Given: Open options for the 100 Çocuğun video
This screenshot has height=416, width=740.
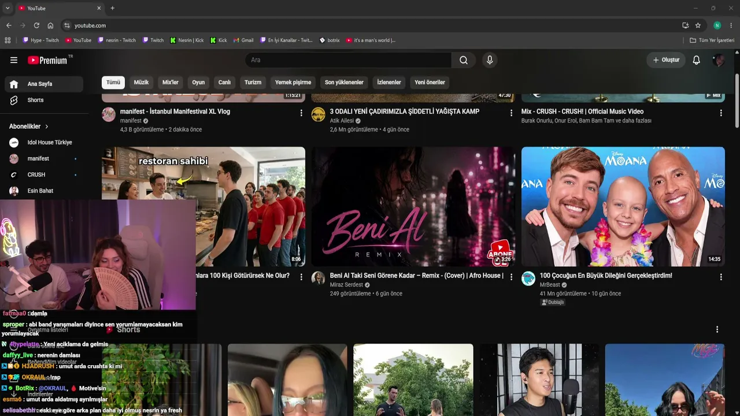Looking at the screenshot, I should point(721,277).
